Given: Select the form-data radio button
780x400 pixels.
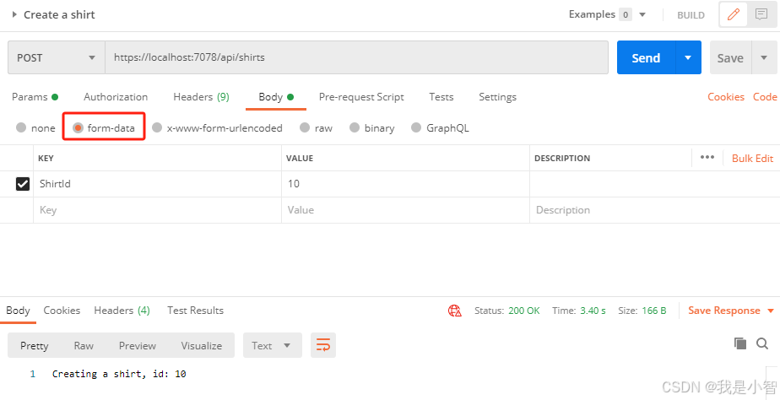Looking at the screenshot, I should (x=79, y=128).
